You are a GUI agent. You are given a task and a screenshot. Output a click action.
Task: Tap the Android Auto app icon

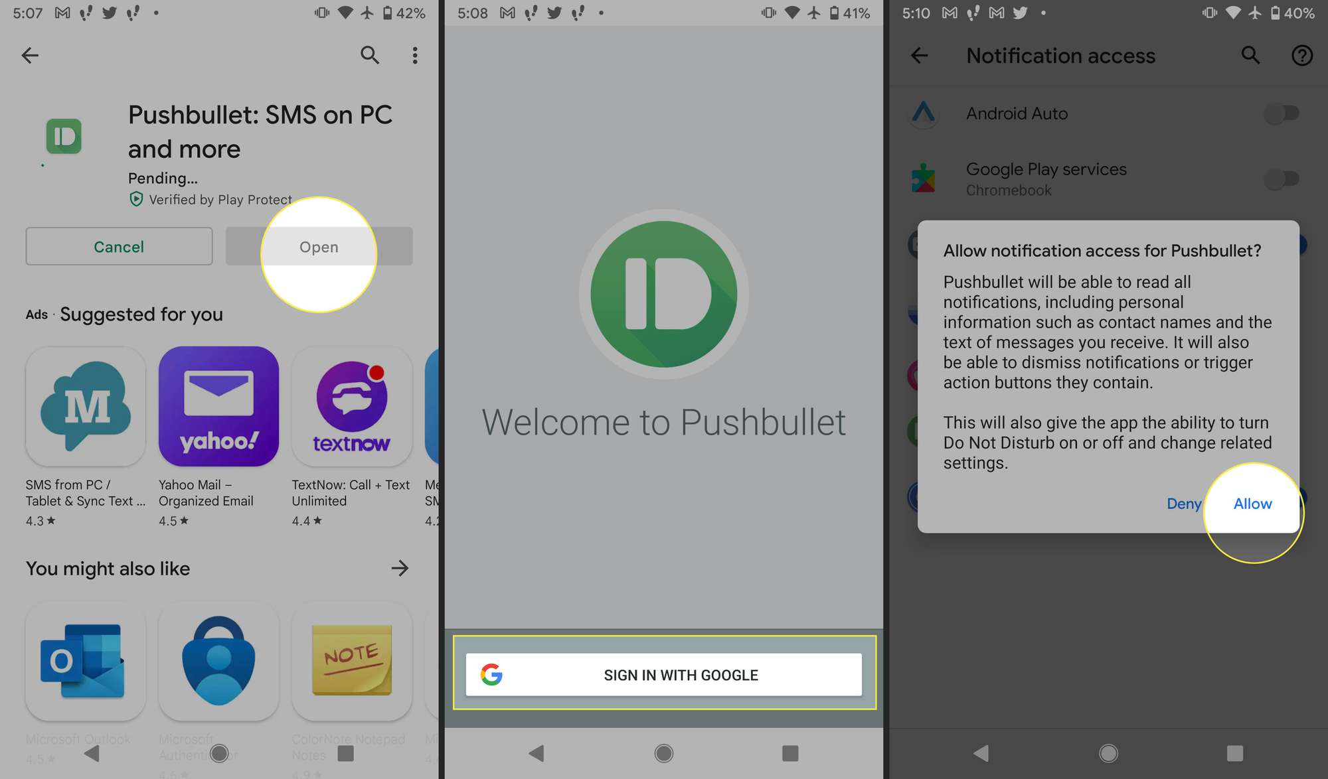[924, 113]
